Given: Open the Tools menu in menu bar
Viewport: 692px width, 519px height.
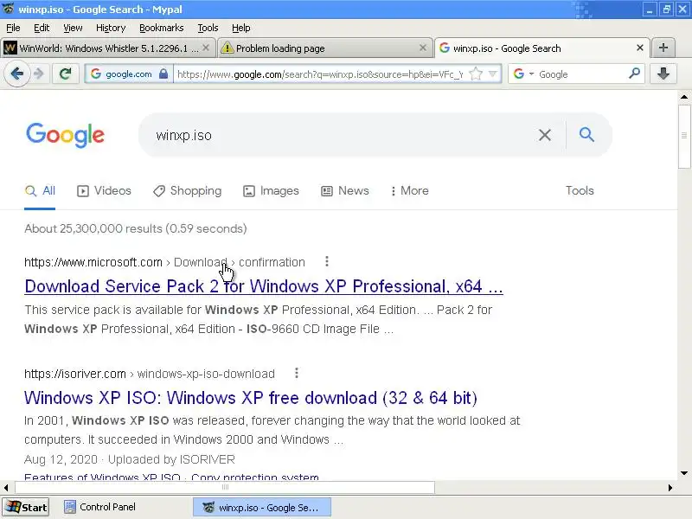Looking at the screenshot, I should 208,28.
